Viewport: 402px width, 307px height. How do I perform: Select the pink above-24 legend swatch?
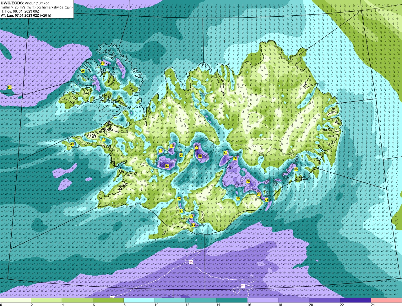tap(387, 300)
